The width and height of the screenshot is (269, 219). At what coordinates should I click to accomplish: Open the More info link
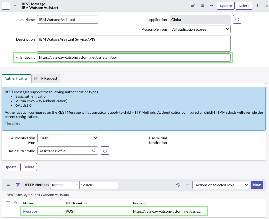click(x=13, y=124)
